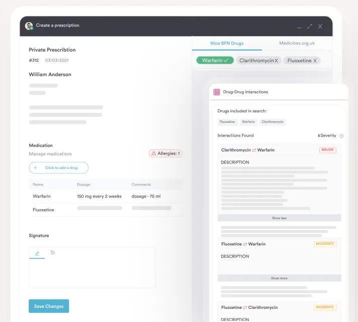Remove Clarithromycin tag with X

(276, 61)
